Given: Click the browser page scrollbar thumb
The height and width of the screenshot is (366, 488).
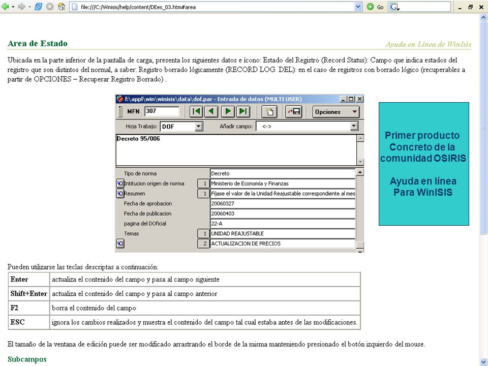Looking at the screenshot, I should click(x=483, y=128).
